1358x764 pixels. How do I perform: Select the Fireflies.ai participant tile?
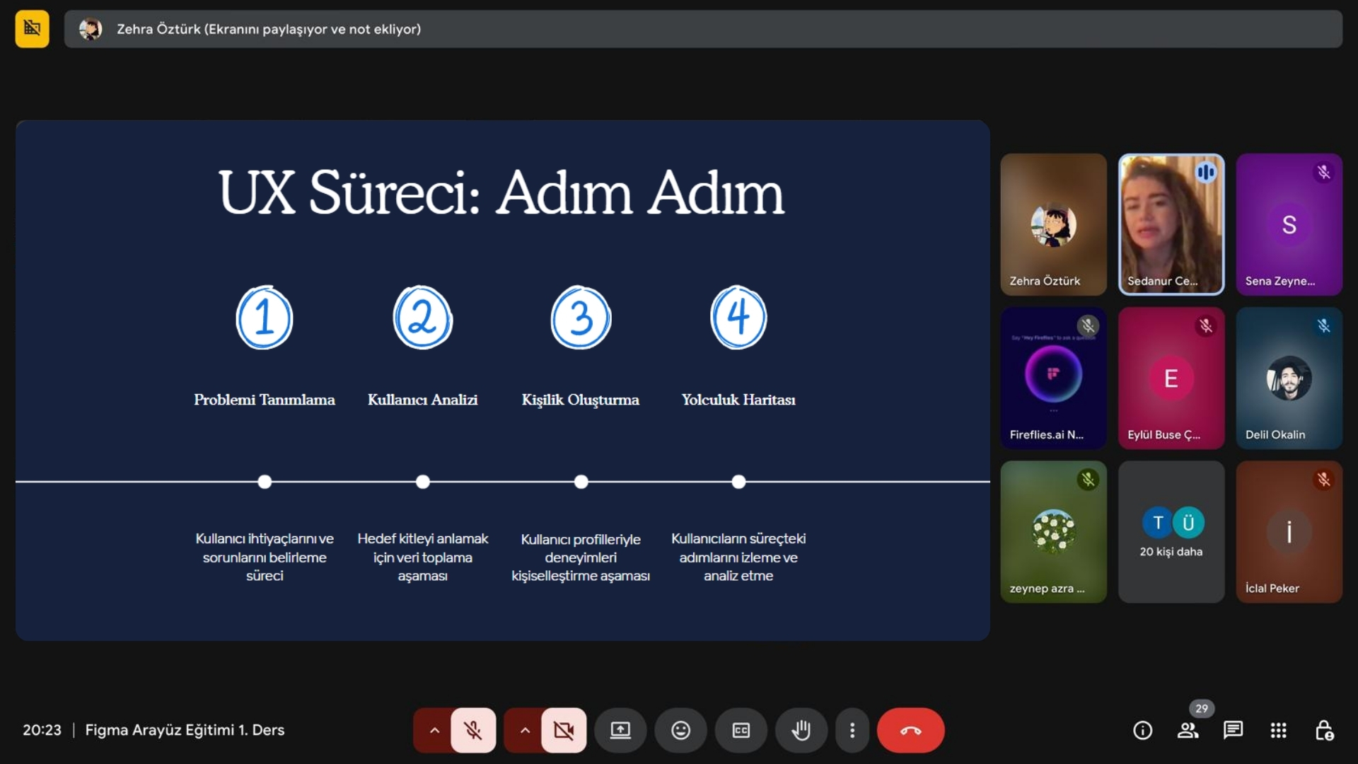point(1053,378)
